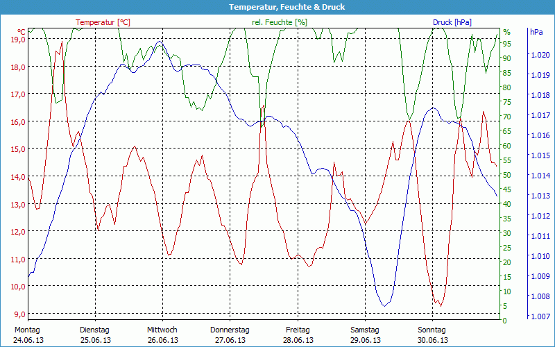Click green humidity tick label "75"
The image size is (555, 347).
[507, 102]
